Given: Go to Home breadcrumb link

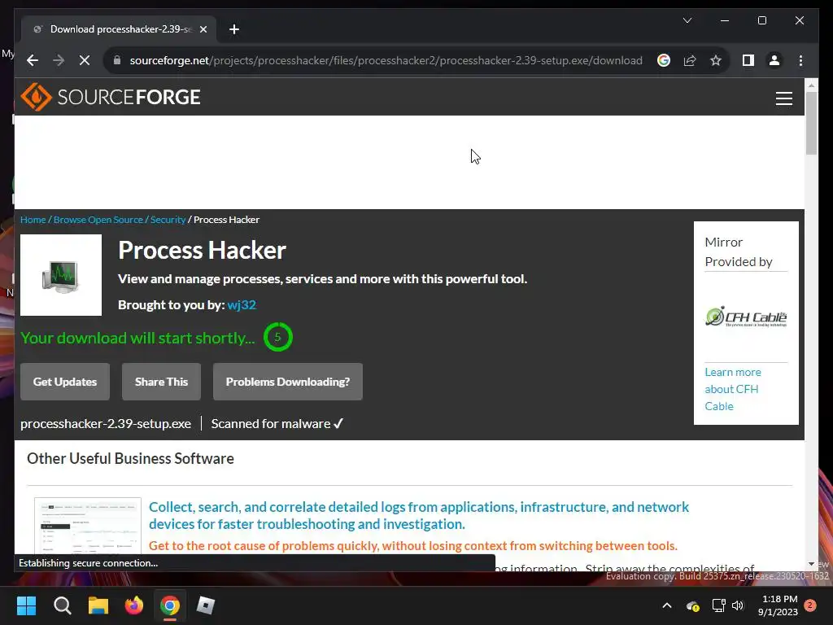Looking at the screenshot, I should click(x=33, y=220).
